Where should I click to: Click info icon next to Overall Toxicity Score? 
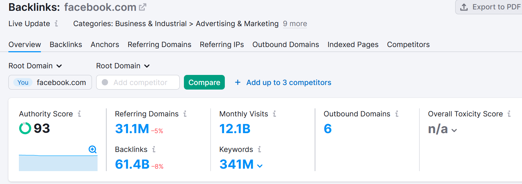click(509, 114)
